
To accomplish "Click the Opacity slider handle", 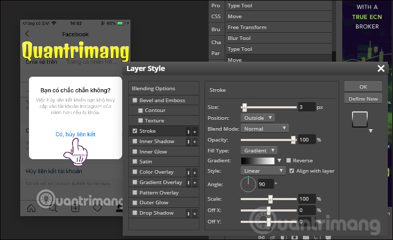I will [293, 140].
